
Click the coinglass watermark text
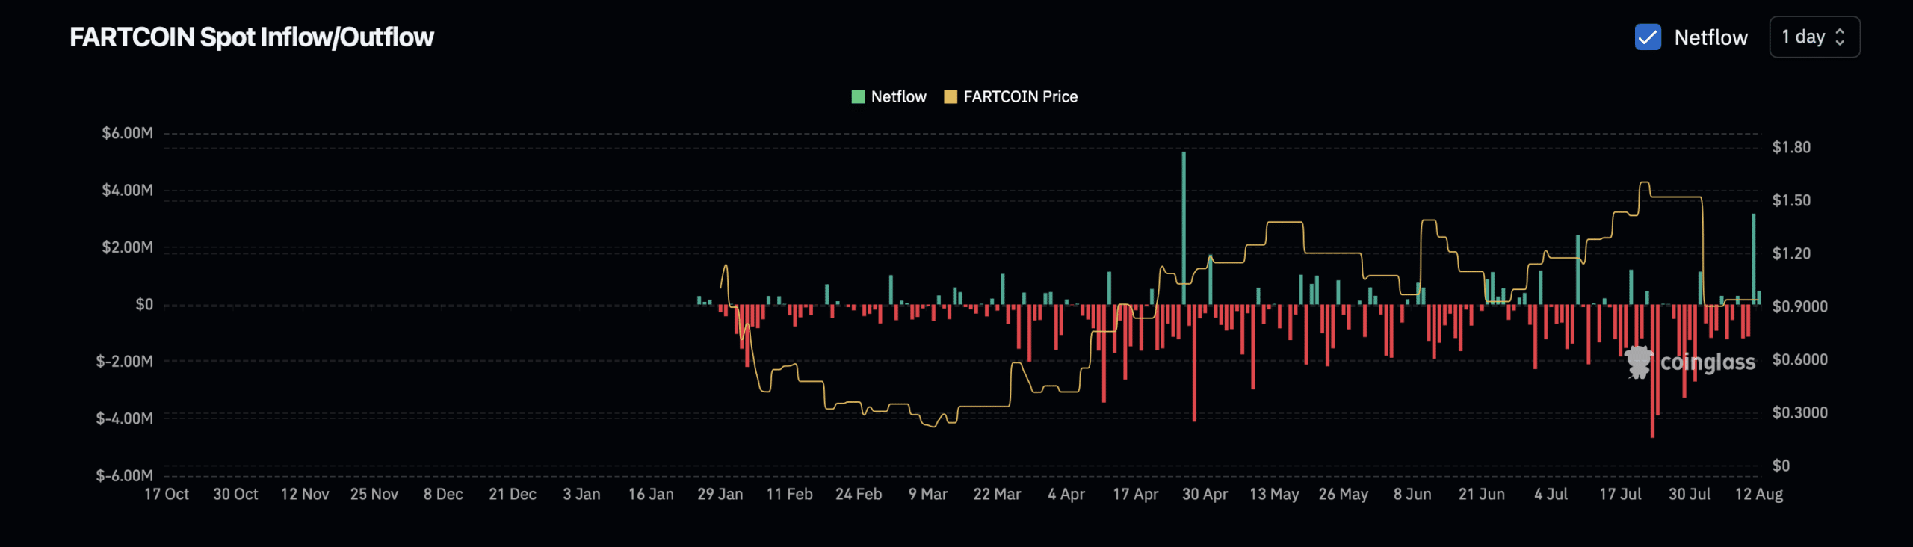1708,362
